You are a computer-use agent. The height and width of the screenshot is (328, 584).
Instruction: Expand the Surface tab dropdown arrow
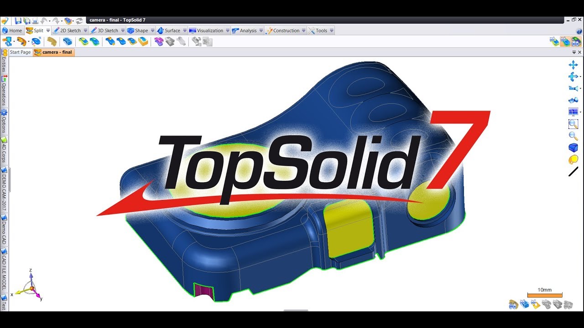click(x=185, y=31)
